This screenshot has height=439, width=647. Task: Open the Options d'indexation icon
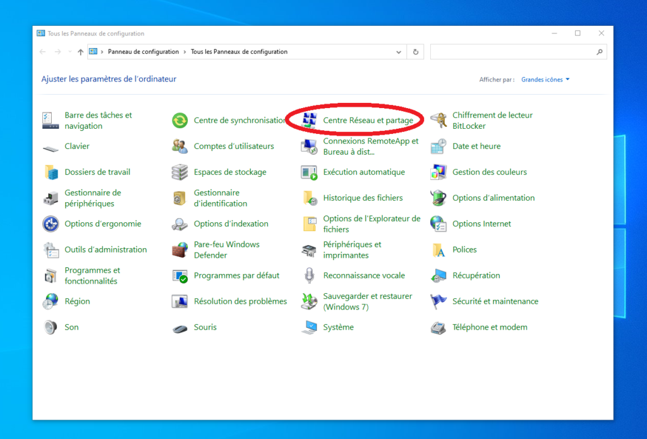[x=180, y=224]
